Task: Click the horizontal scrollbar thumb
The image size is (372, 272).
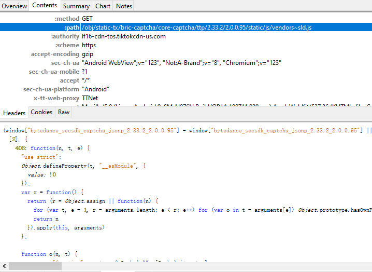Action: (x=35, y=266)
